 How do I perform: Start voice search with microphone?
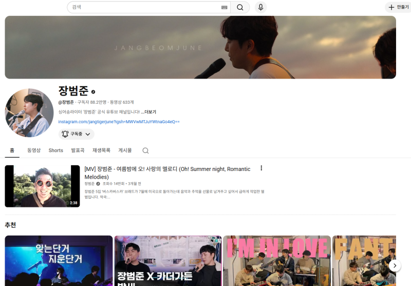[260, 7]
